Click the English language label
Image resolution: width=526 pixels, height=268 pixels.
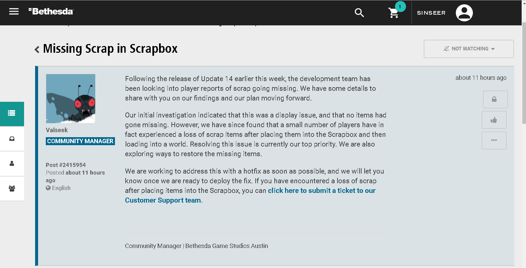pyautogui.click(x=61, y=188)
